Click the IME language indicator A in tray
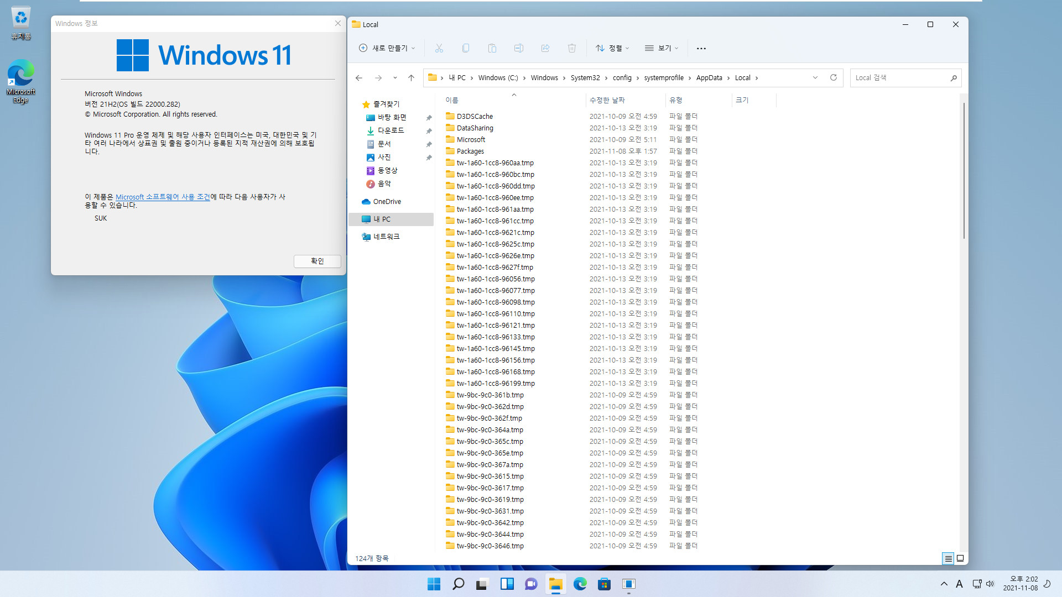The image size is (1062, 597). [959, 584]
